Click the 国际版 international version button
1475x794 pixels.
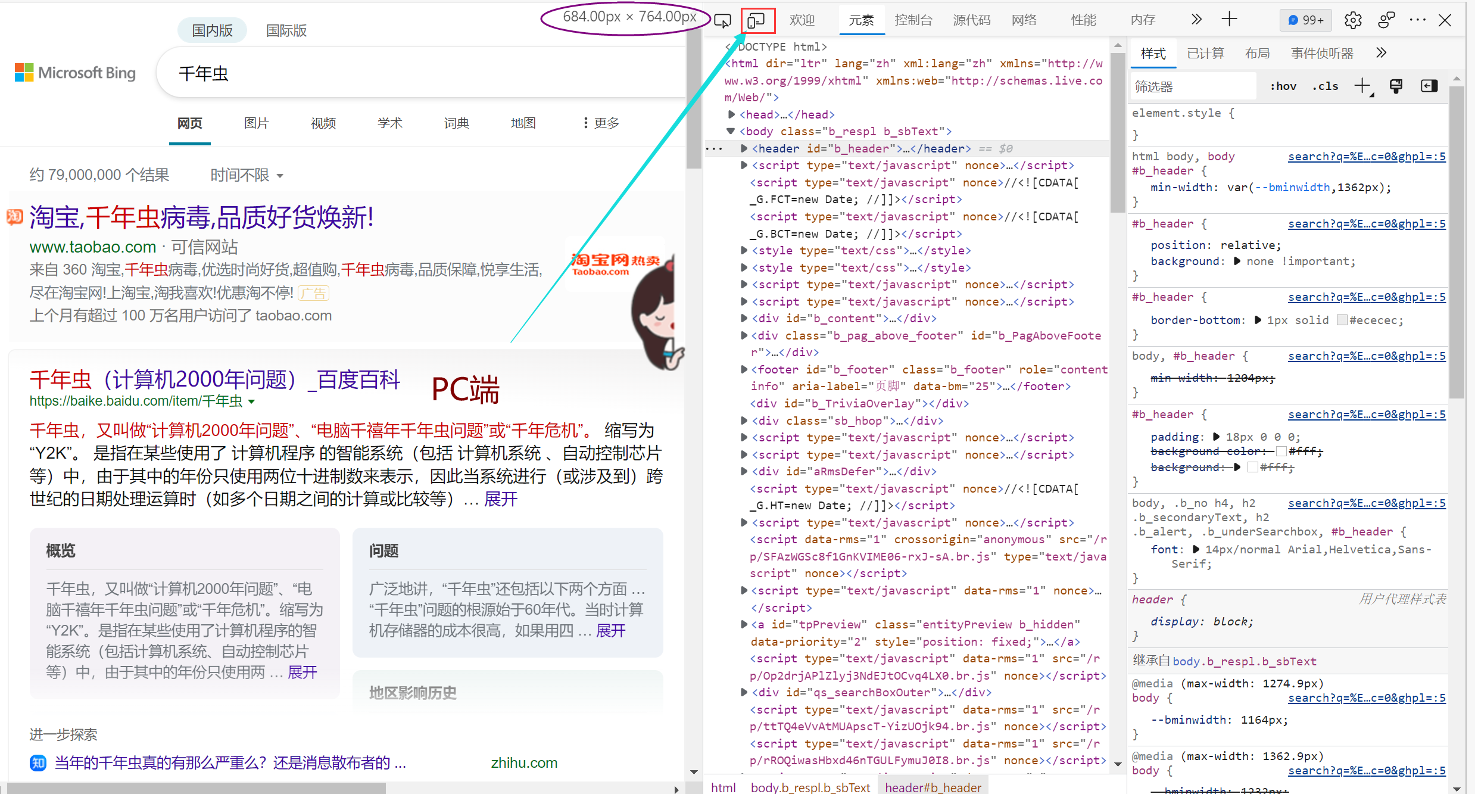[x=286, y=30]
